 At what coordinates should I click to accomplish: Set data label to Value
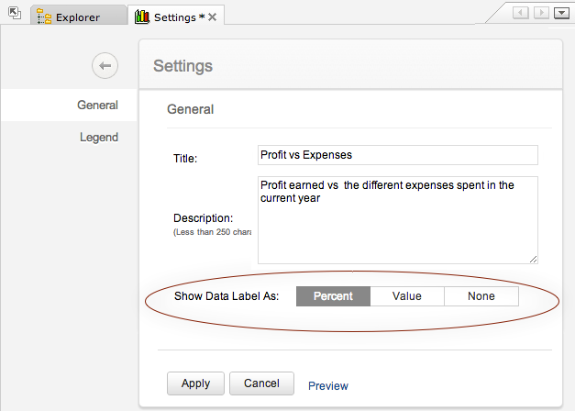(x=407, y=296)
